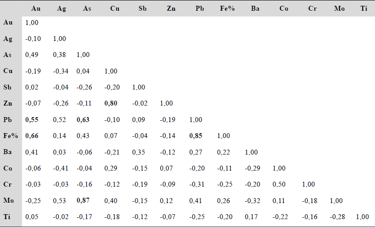375x228 pixels.
Task: Select the 0,35 Ba-Sb cell
Action: [139, 152]
